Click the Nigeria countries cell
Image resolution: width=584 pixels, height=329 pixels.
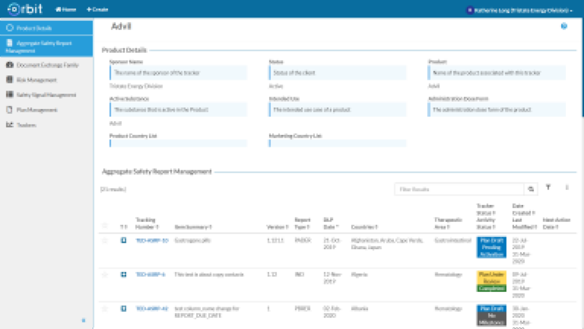pyautogui.click(x=359, y=275)
